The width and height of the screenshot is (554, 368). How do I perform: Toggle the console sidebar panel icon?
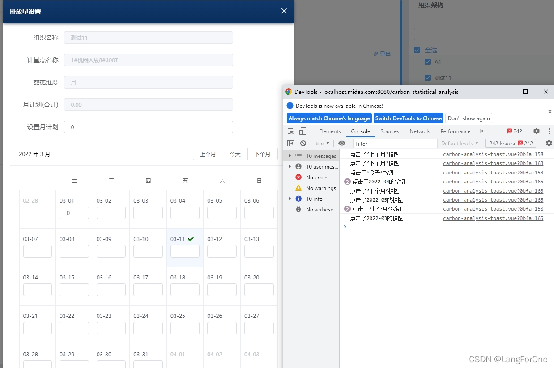coord(290,143)
